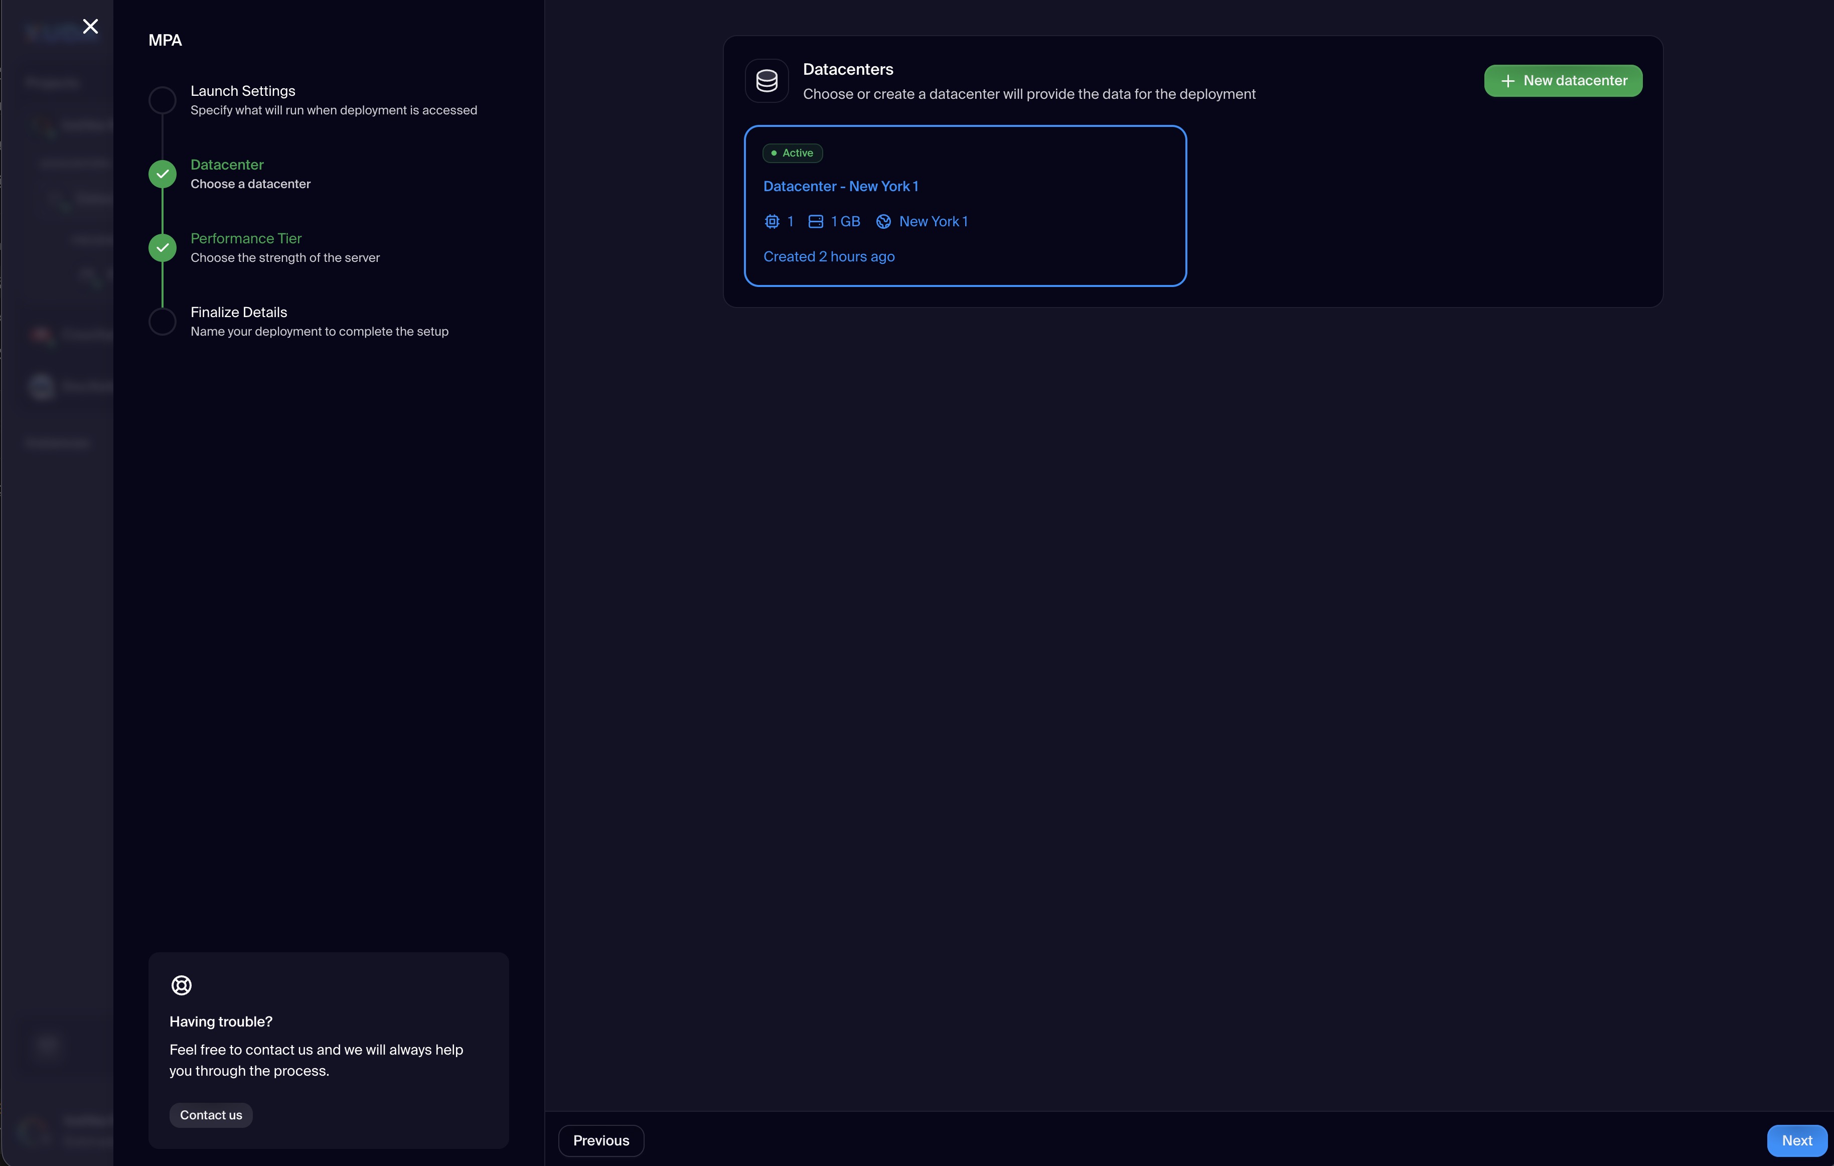The height and width of the screenshot is (1166, 1834).
Task: Click the plus icon in New datacenter
Action: click(1507, 81)
